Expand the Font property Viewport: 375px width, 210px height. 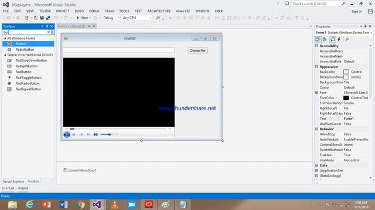pyautogui.click(x=316, y=93)
